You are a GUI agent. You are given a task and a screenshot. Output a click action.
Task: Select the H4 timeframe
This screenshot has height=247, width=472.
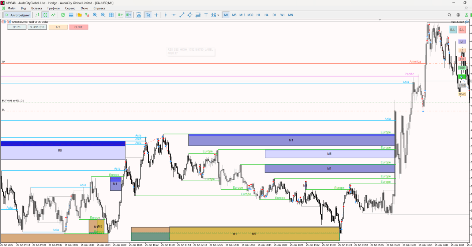[266, 15]
